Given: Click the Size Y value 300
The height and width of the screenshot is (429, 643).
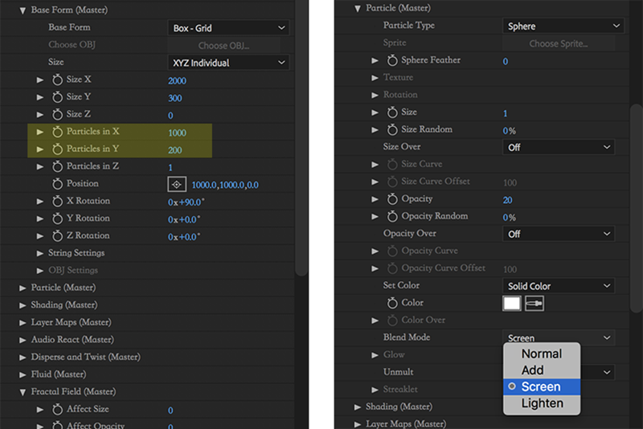Looking at the screenshot, I should tap(176, 98).
